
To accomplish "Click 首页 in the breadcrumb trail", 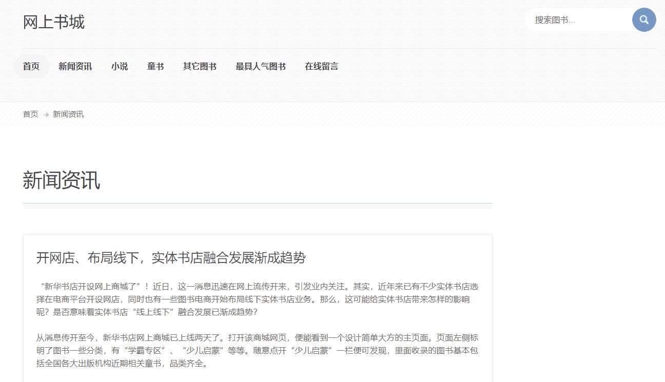I will click(31, 114).
